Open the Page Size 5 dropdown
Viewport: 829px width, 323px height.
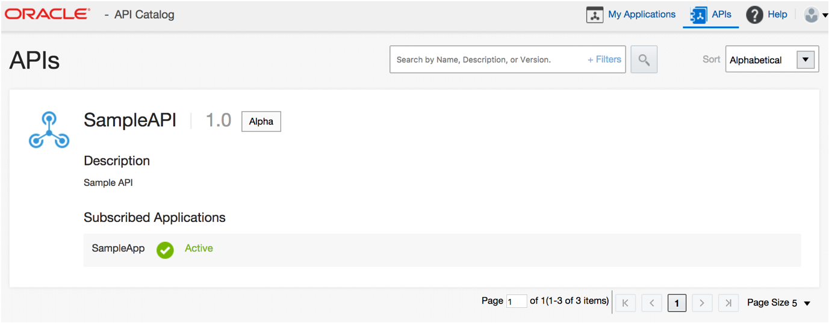[779, 303]
